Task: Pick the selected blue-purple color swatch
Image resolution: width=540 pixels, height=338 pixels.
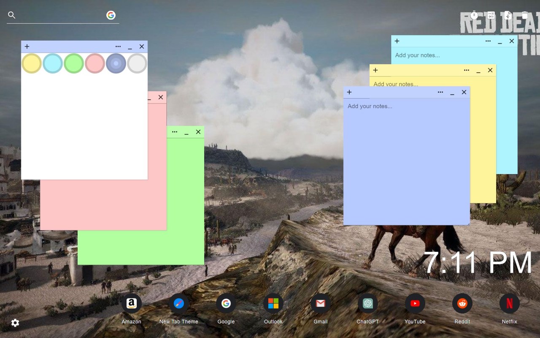Action: 116,63
